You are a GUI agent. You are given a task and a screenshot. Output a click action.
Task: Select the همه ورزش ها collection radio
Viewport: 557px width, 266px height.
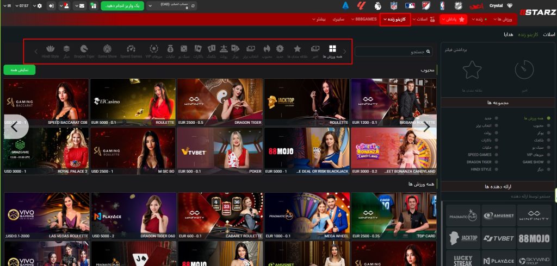pyautogui.click(x=548, y=118)
